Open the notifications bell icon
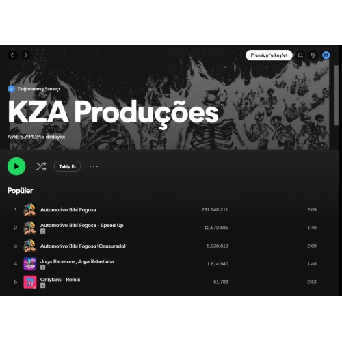This screenshot has height=342, width=342. click(x=300, y=55)
